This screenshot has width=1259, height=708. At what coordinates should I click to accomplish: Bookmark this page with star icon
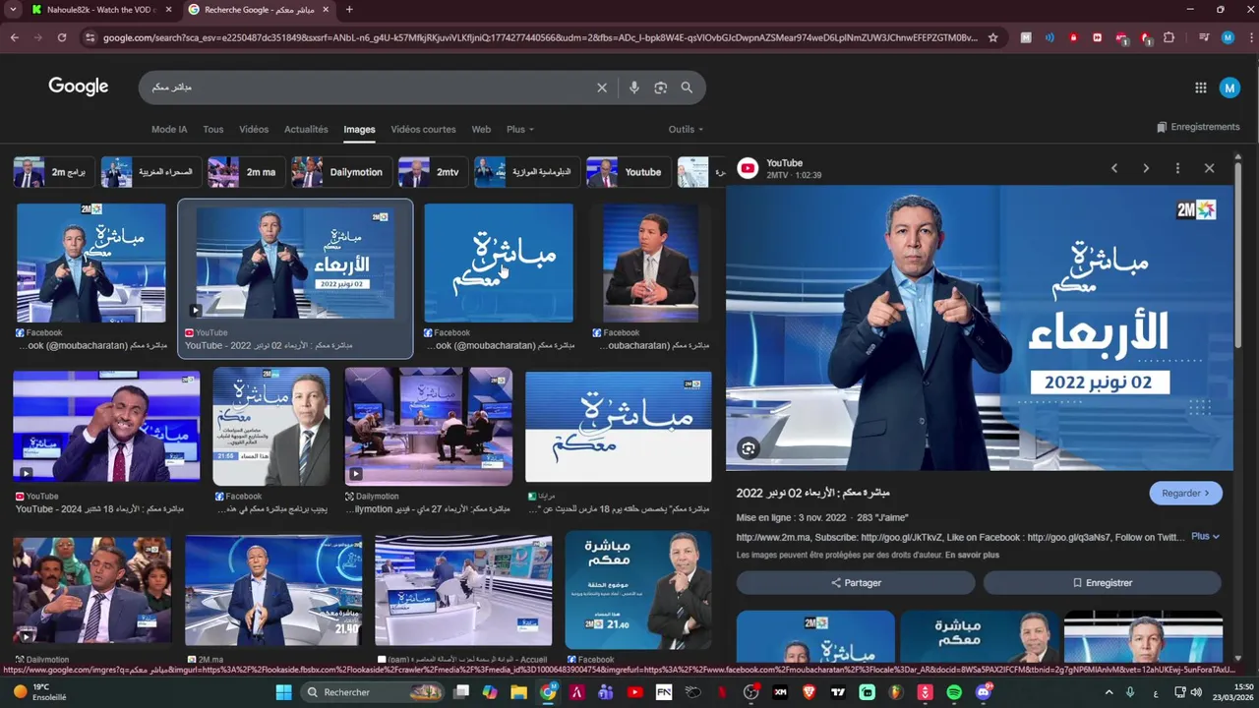tap(993, 37)
